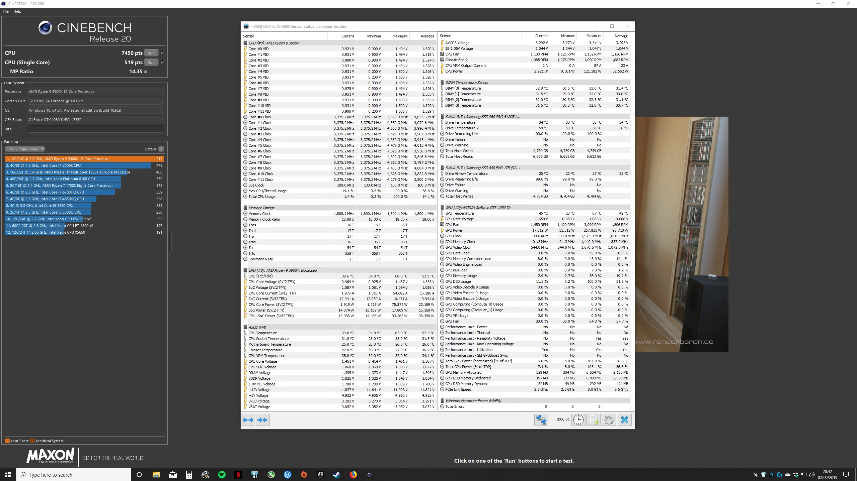Image resolution: width=857 pixels, height=481 pixels.
Task: Open the taskbar volume control
Action: tap(812, 475)
